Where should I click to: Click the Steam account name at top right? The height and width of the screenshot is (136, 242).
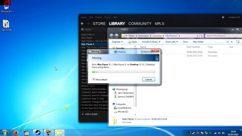click(x=234, y=17)
